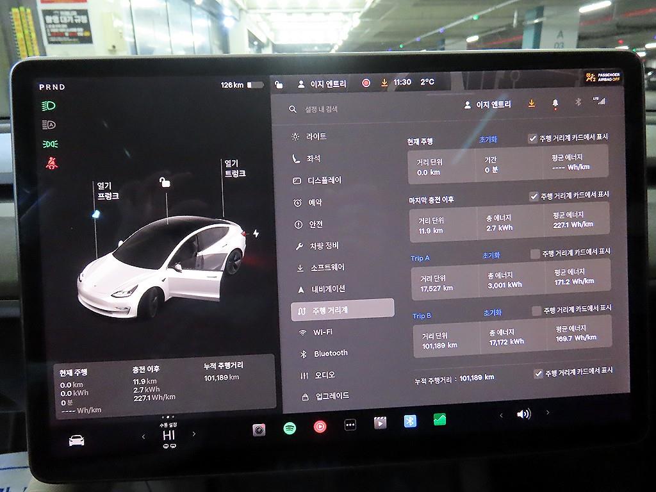Open Spotify from the bottom app bar
Viewport: 656px width, 492px height.
288,426
